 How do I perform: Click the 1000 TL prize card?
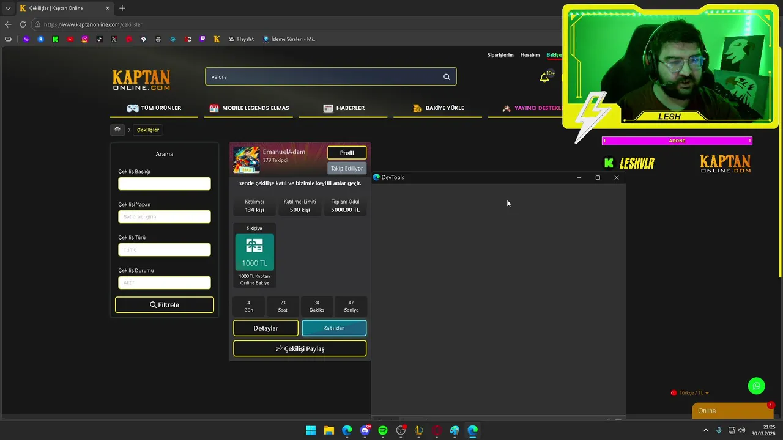(254, 255)
